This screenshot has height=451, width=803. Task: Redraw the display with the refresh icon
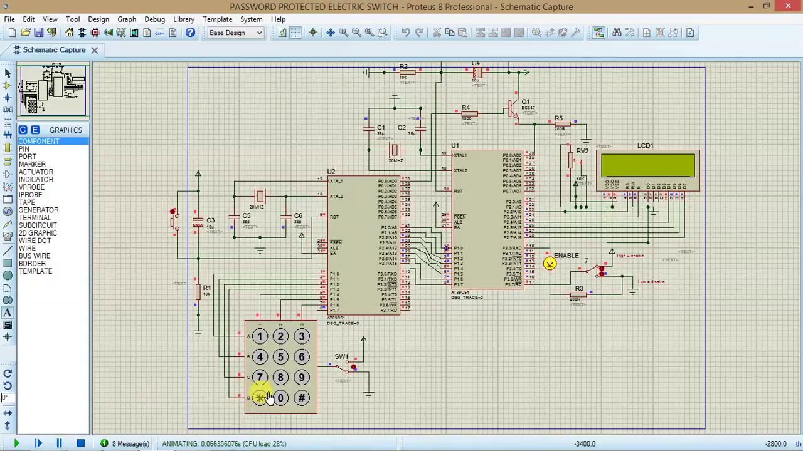coord(282,33)
